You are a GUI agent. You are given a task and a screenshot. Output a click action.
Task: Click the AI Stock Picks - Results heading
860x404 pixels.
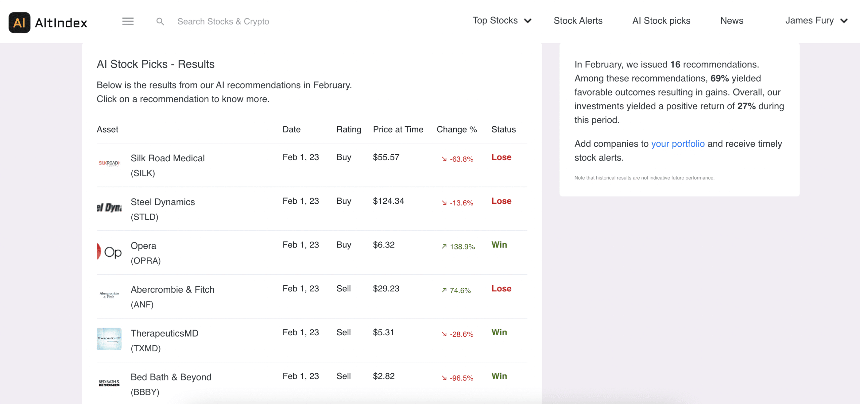click(x=156, y=64)
